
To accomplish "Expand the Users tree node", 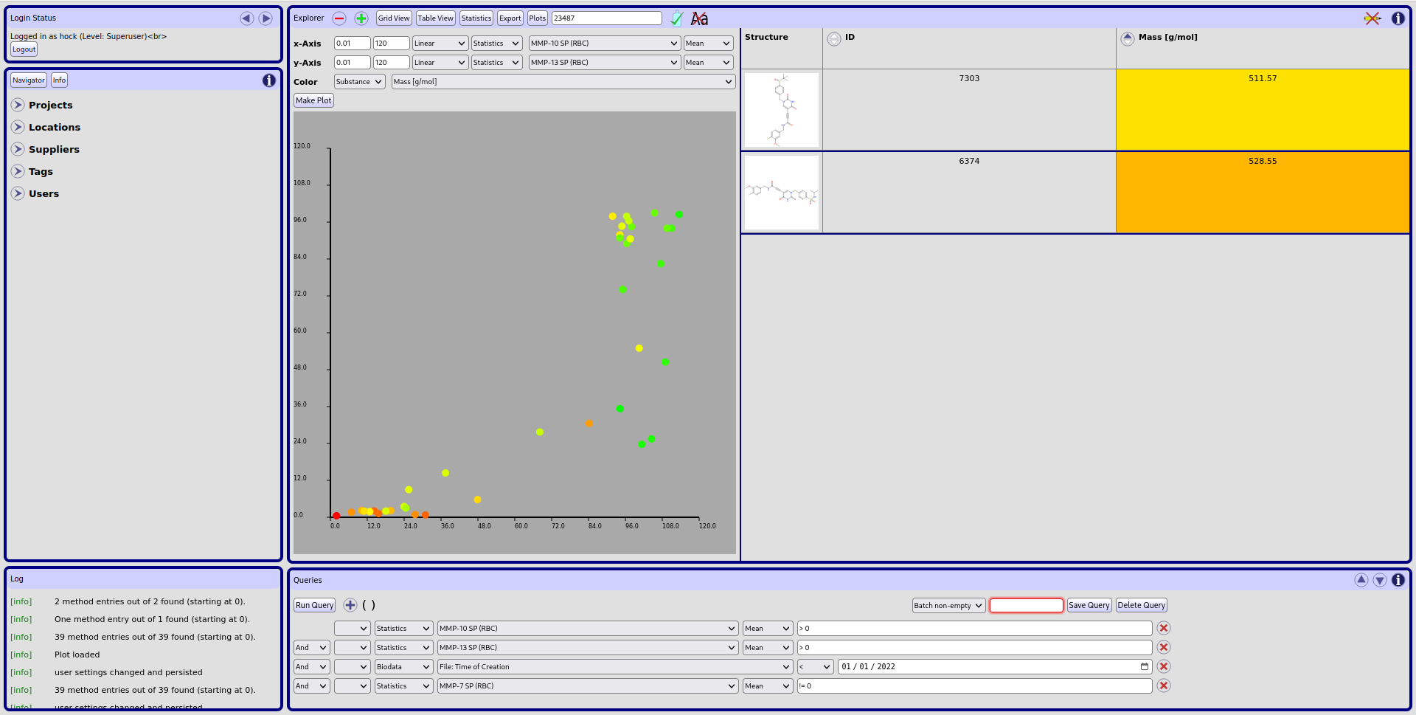I will [x=18, y=193].
